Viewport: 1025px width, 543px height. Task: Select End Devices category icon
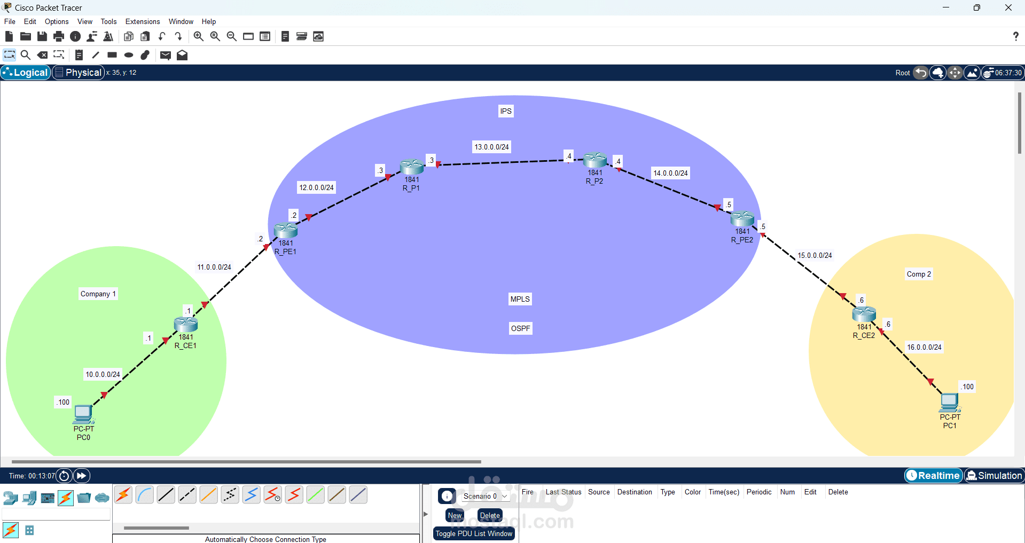coord(29,498)
